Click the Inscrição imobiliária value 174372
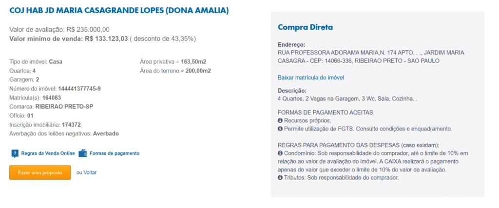 tap(74, 125)
